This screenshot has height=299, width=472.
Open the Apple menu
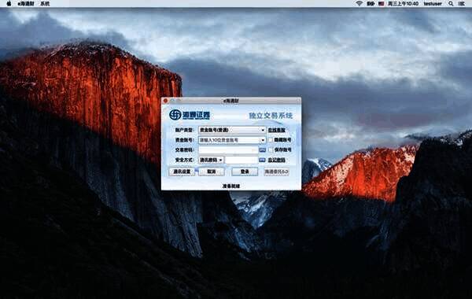pyautogui.click(x=9, y=4)
